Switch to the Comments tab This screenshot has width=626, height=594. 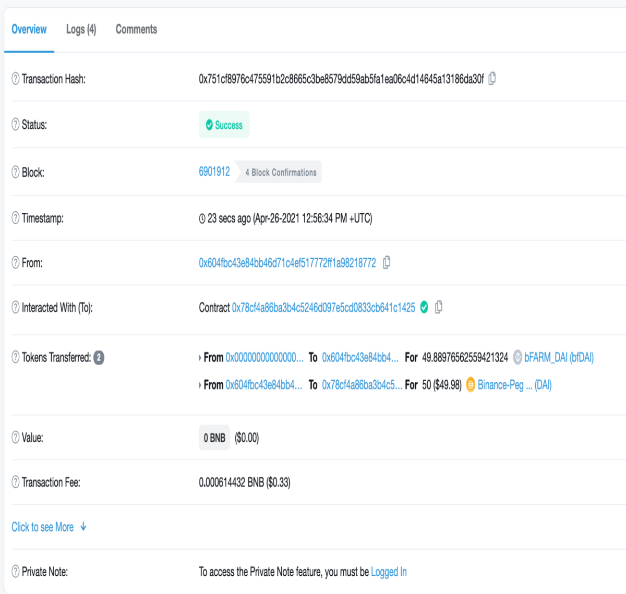pyautogui.click(x=136, y=29)
